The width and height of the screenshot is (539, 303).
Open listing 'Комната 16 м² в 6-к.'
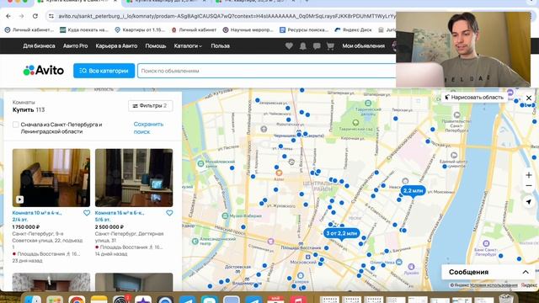pos(120,216)
